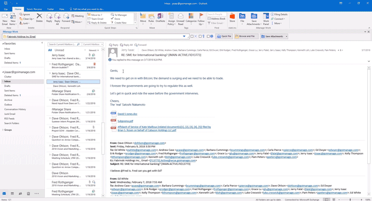Open the File backstage tab
The image size is (372, 201).
(6, 9)
